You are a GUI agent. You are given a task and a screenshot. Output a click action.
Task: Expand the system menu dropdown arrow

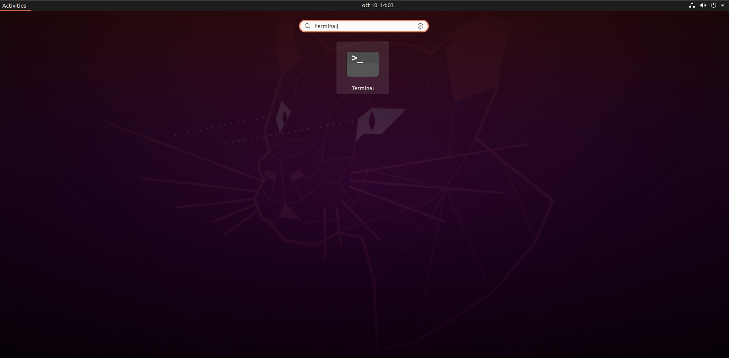pos(723,5)
